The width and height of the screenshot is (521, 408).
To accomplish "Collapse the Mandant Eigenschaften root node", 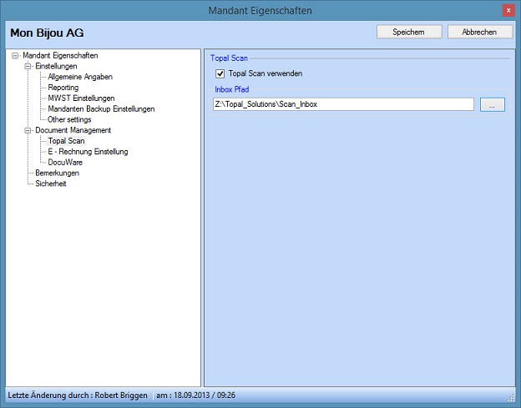I will pyautogui.click(x=16, y=55).
